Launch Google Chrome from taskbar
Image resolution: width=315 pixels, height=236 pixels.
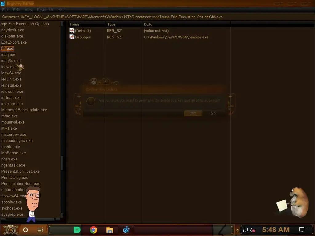coord(94,230)
